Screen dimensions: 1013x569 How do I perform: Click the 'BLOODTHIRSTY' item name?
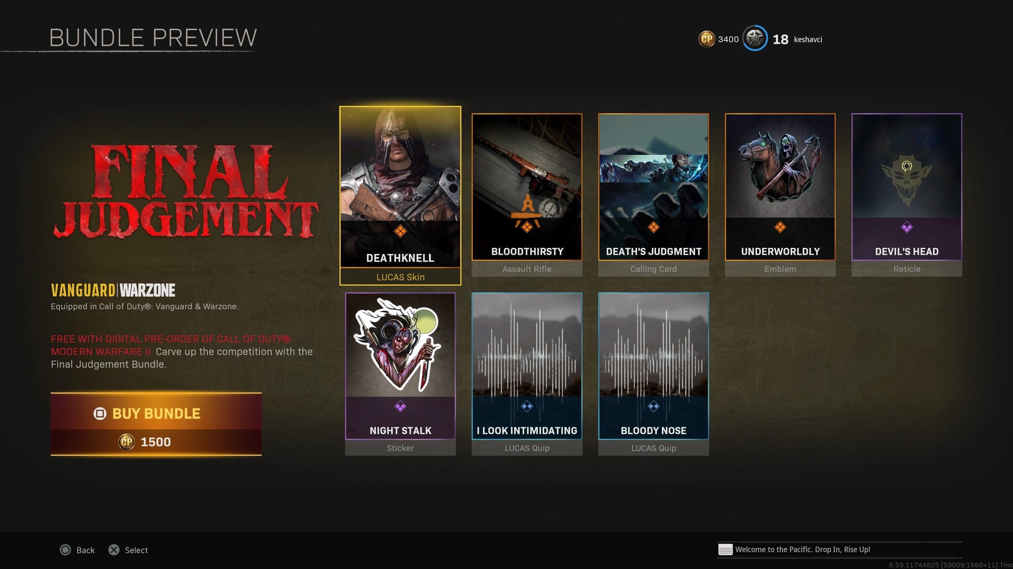[x=527, y=251]
